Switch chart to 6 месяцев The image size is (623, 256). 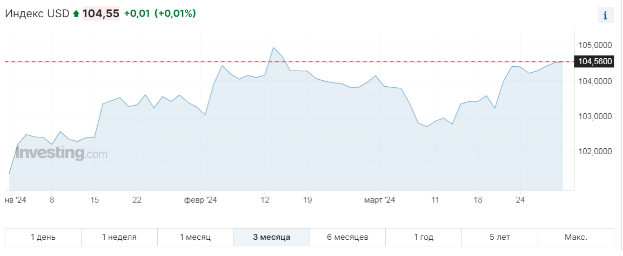pyautogui.click(x=347, y=237)
